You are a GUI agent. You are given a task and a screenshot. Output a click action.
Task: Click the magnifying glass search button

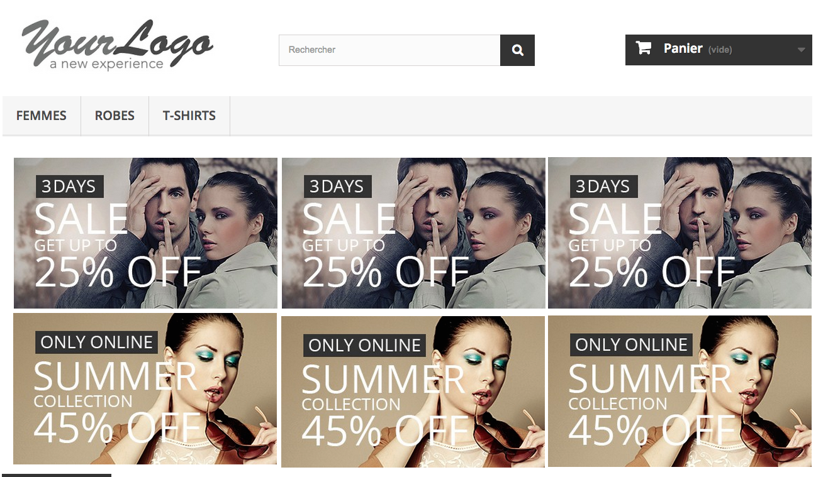517,50
